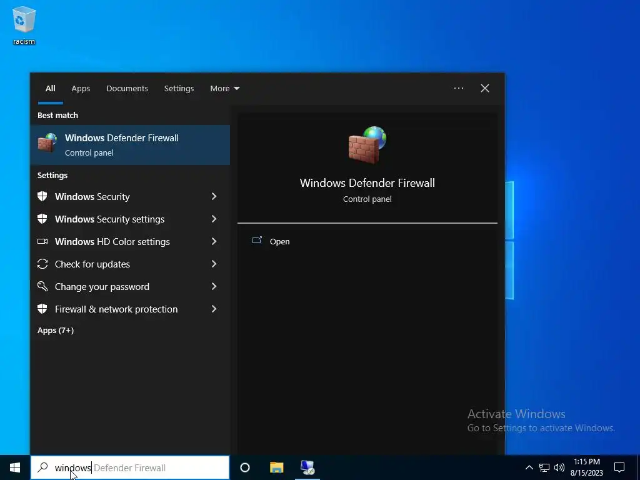Click shield icon beside Windows Security

[x=42, y=196]
